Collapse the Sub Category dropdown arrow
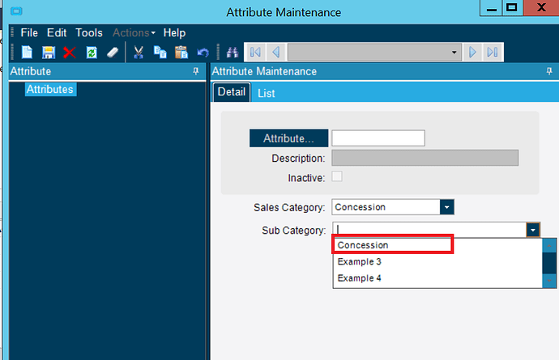 click(533, 230)
